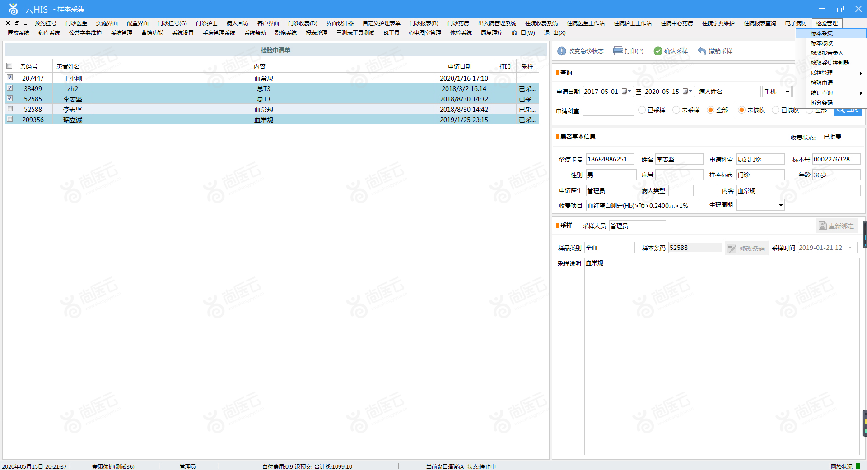The height and width of the screenshot is (470, 867).
Task: Choose 检验采集控制器 menu entry
Action: pyautogui.click(x=831, y=63)
